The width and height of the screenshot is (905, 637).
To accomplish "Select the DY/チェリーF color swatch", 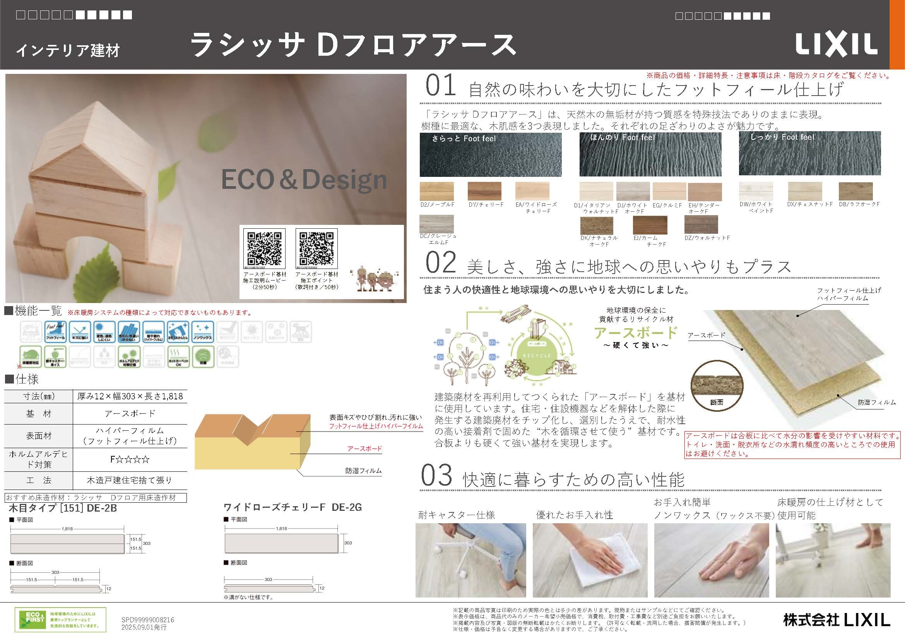I will [x=484, y=192].
